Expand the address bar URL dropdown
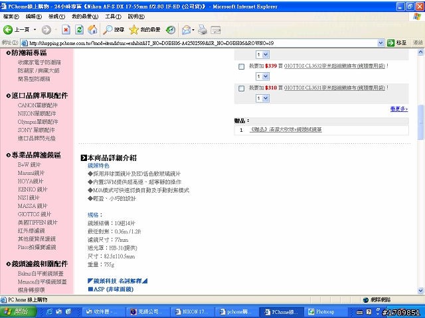This screenshot has height=318, width=425. coord(381,43)
